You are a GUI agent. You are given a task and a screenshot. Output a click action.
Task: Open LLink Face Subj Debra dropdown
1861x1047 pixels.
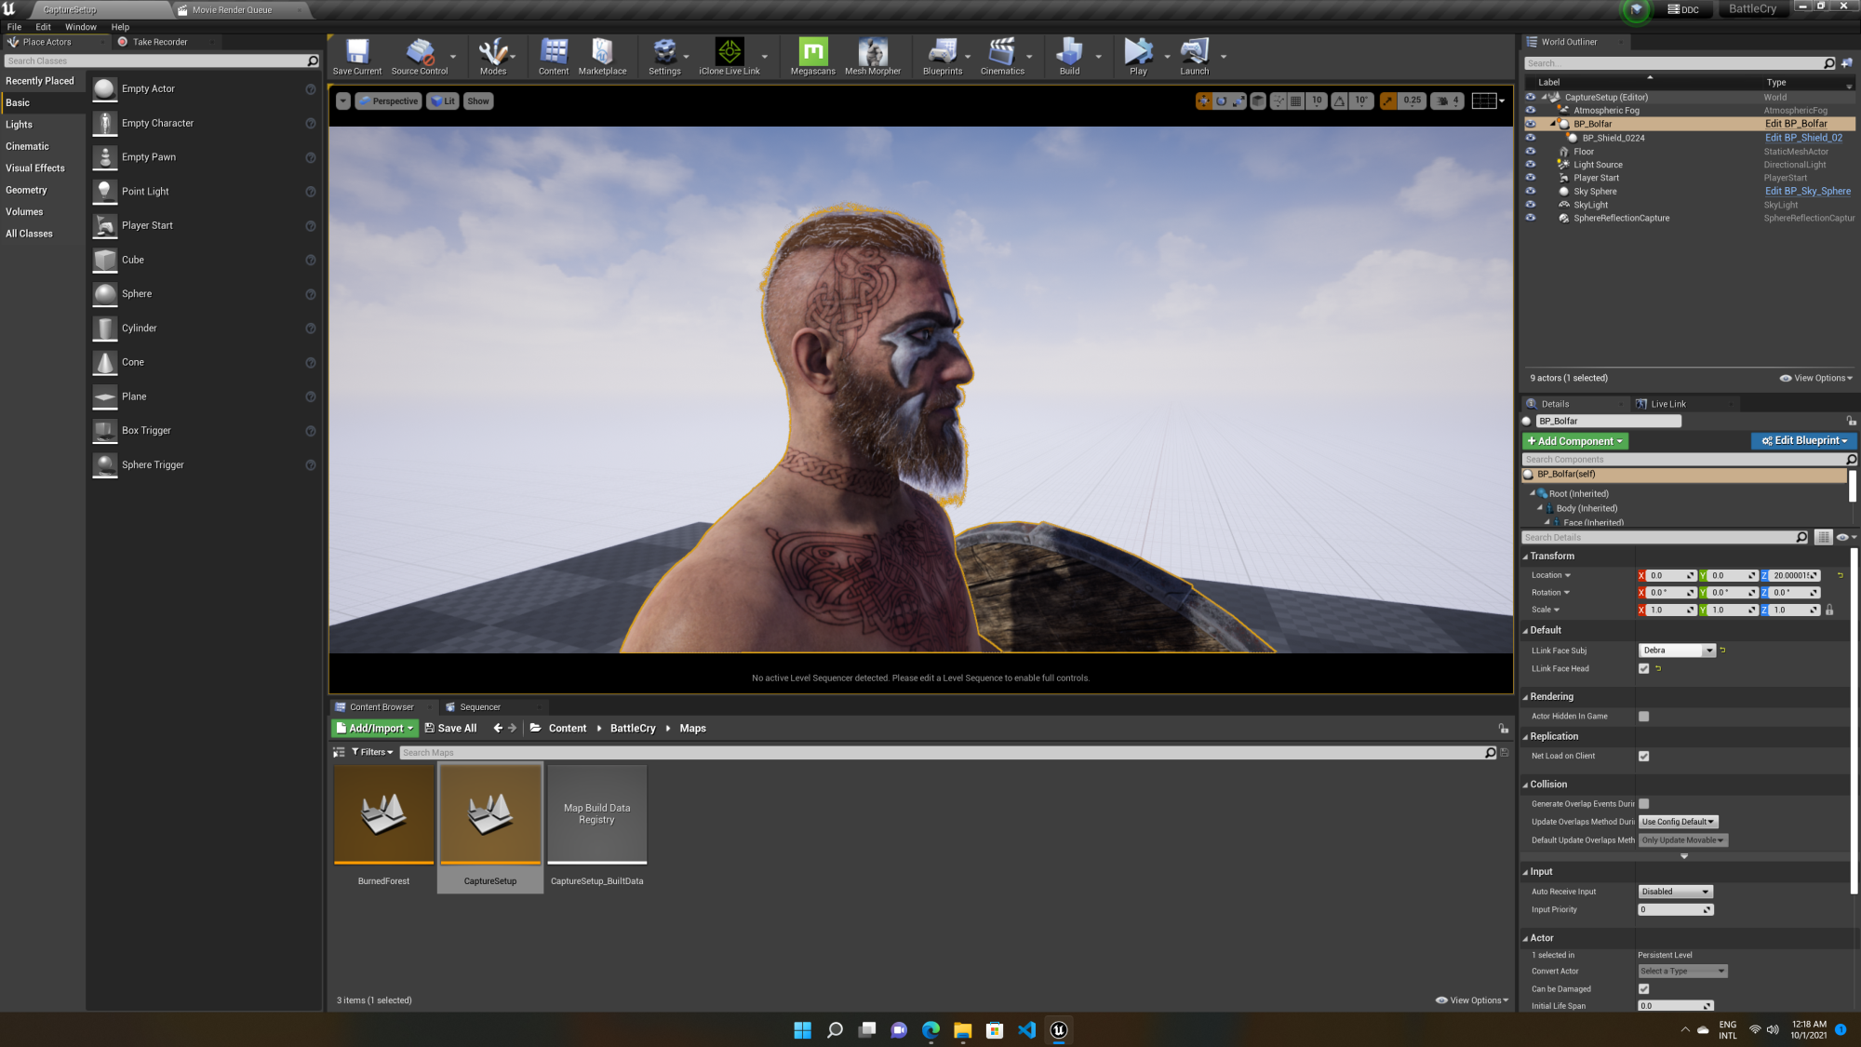(1677, 651)
